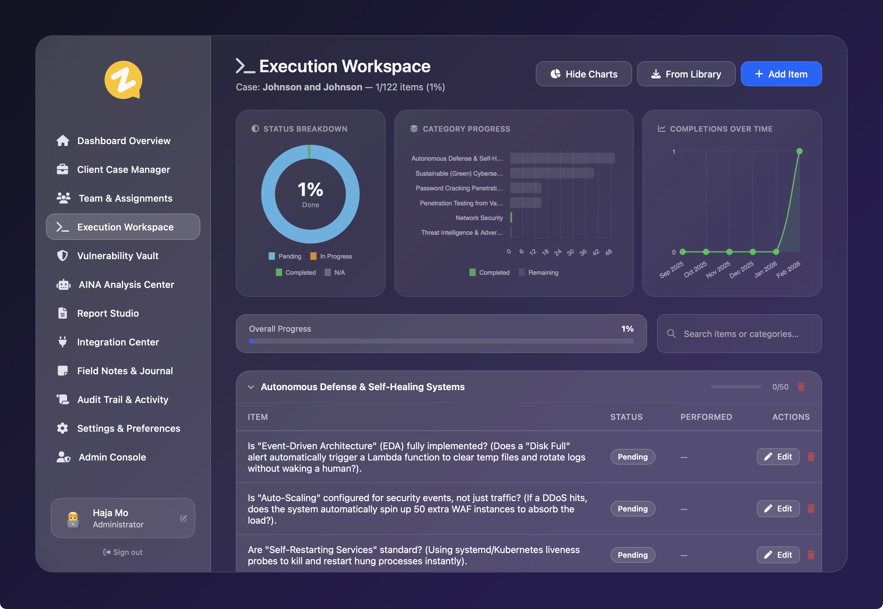Delete the Event-Driven Architecture item via trash icon

(x=811, y=457)
